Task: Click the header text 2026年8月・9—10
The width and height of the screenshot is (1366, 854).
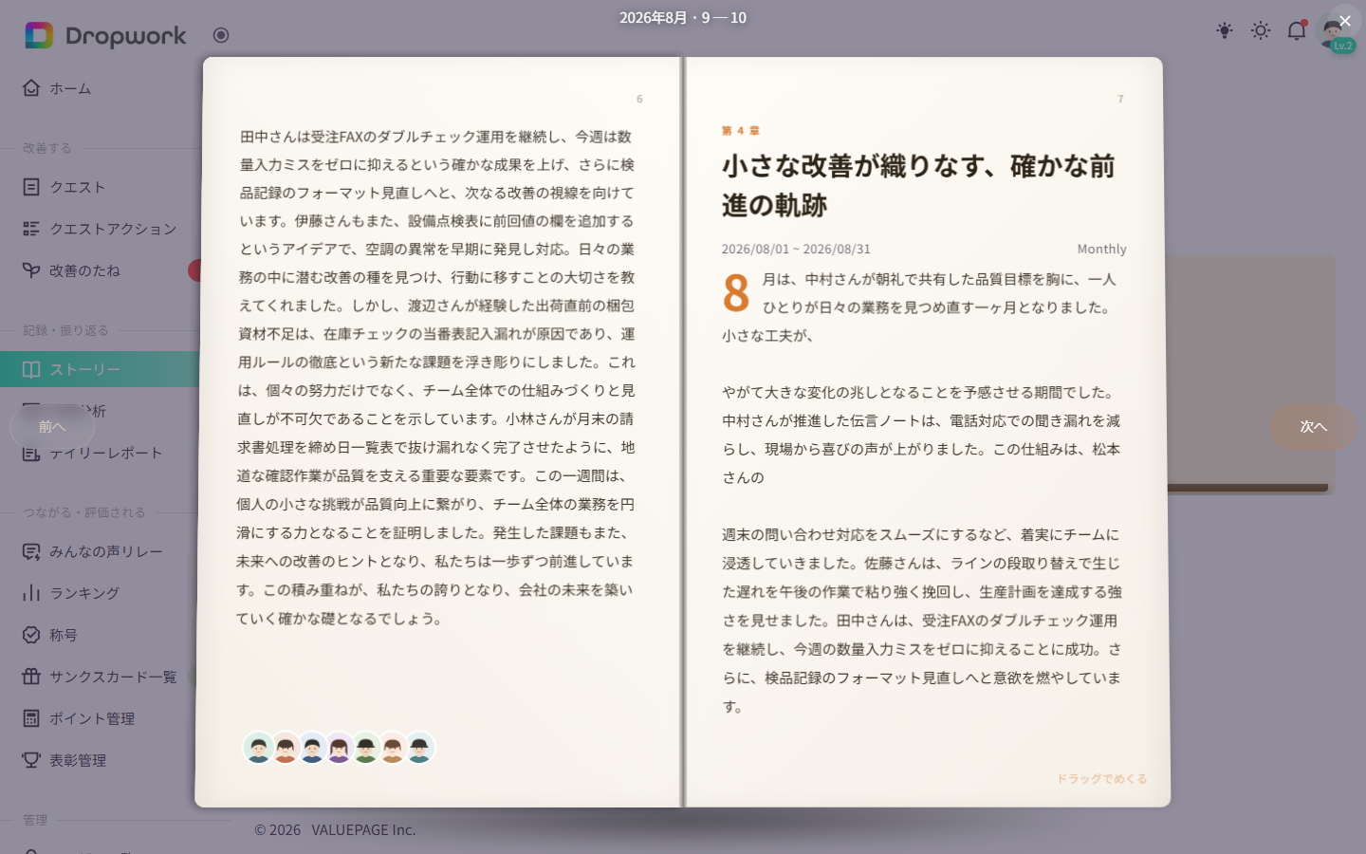Action: (x=683, y=18)
